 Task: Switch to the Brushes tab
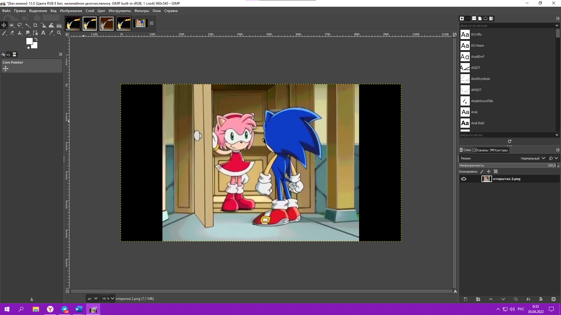coord(462,18)
